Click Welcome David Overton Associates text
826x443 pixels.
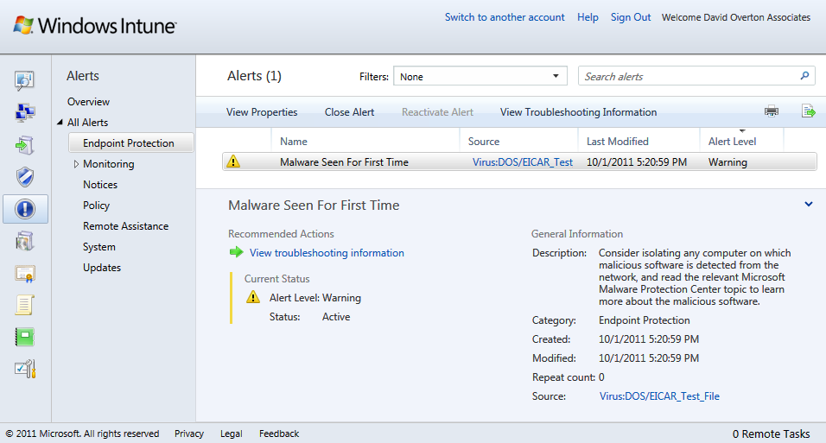click(736, 17)
